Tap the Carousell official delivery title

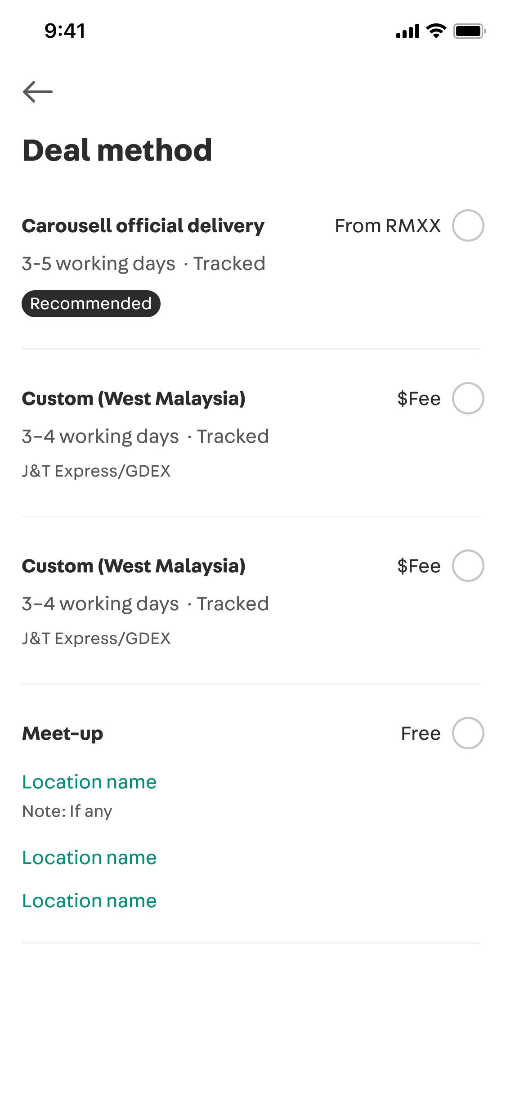point(143,225)
